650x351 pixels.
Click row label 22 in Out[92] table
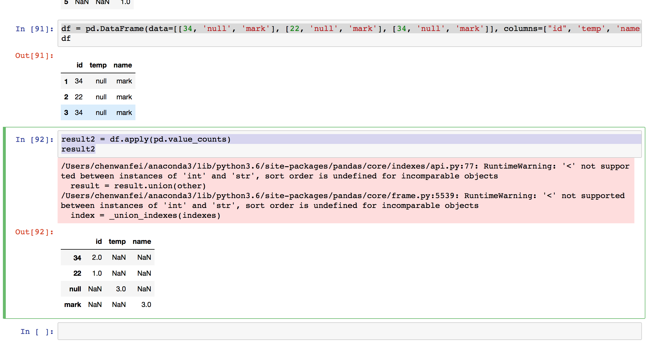(x=77, y=273)
